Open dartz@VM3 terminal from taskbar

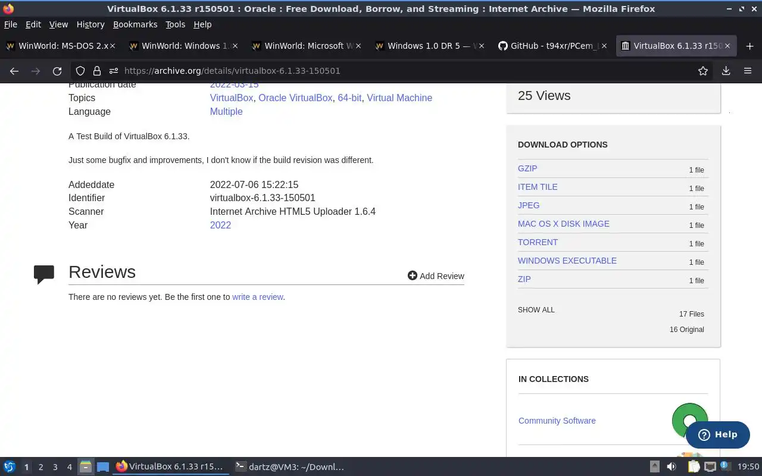coord(290,467)
